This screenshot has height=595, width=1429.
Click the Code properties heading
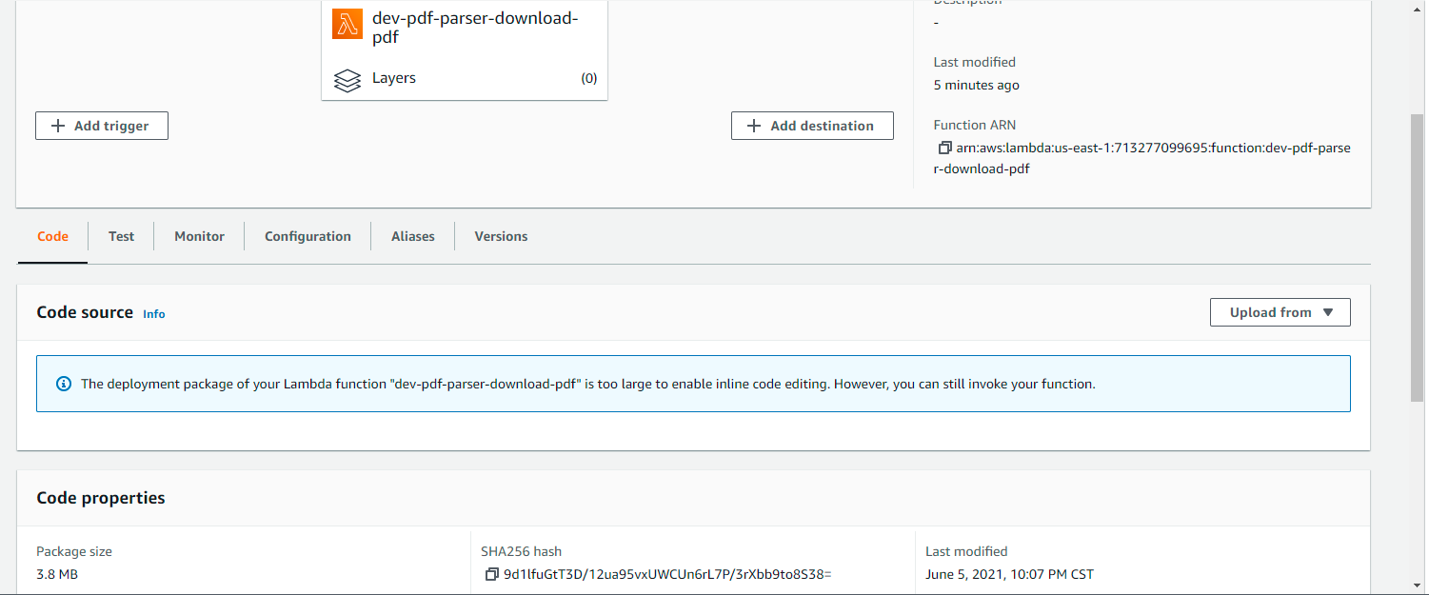click(x=101, y=498)
